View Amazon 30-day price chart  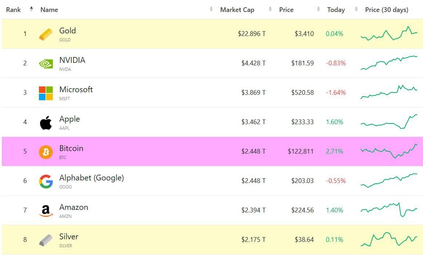pos(389,210)
